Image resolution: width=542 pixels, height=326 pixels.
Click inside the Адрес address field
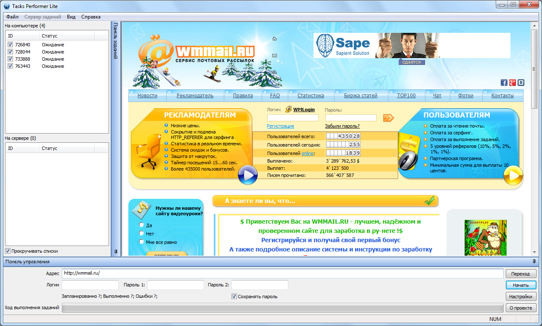coord(282,273)
